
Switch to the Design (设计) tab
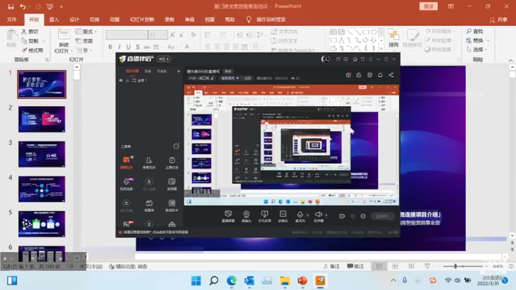pos(74,20)
